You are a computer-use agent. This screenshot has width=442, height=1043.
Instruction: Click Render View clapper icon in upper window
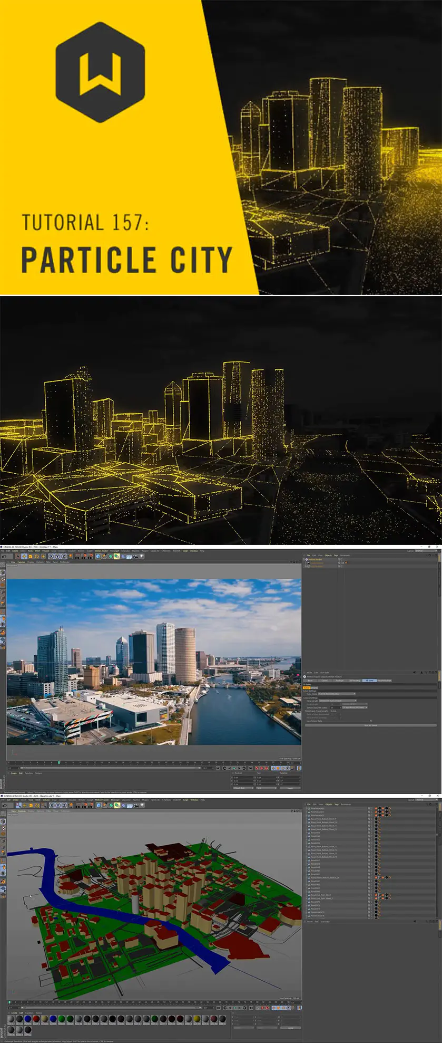(77, 557)
